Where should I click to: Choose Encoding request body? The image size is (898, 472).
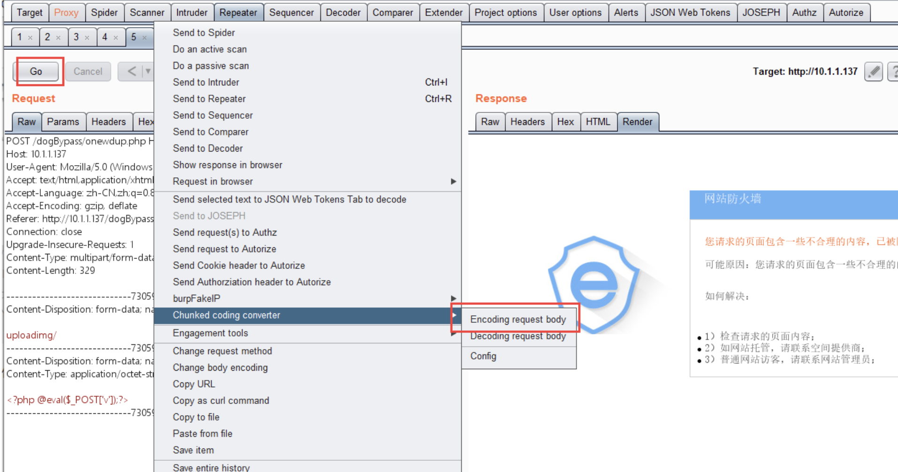519,320
